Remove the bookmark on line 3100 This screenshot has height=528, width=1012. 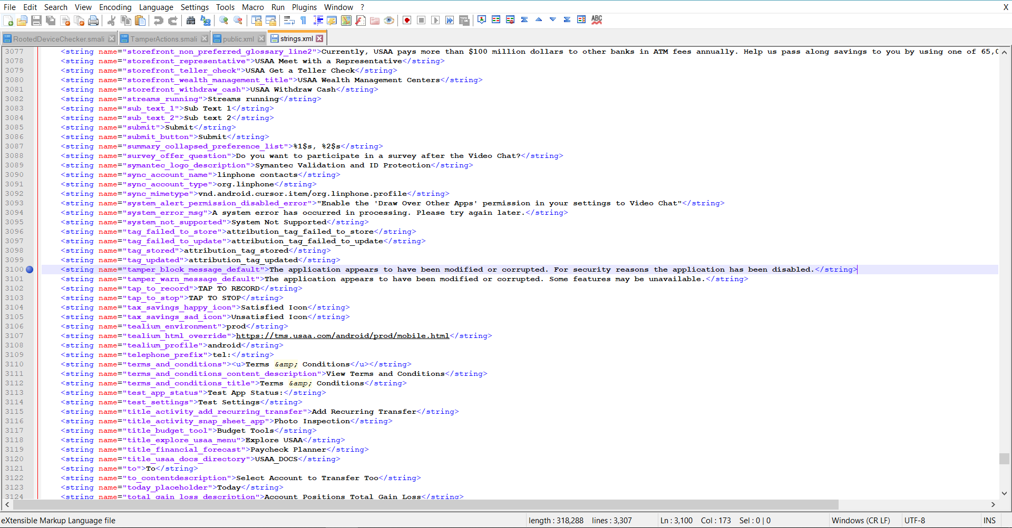pos(30,270)
